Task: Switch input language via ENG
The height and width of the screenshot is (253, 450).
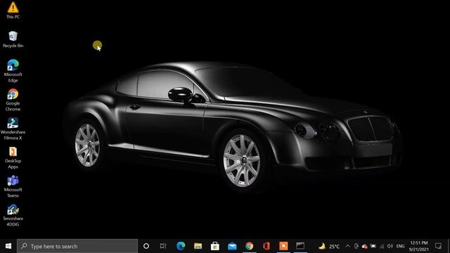Action: 400,246
